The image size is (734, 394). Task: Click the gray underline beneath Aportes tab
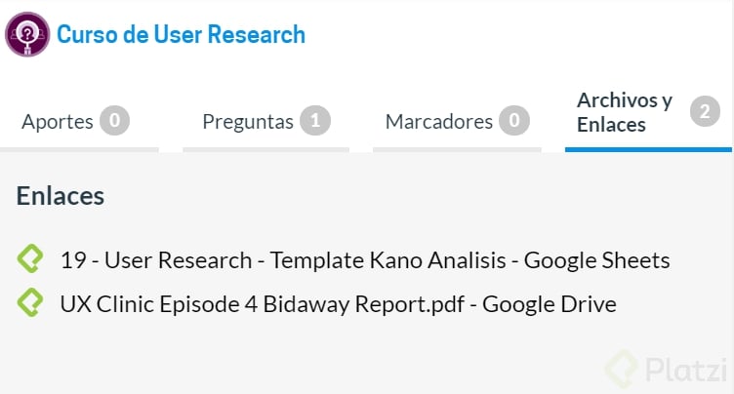[x=80, y=150]
